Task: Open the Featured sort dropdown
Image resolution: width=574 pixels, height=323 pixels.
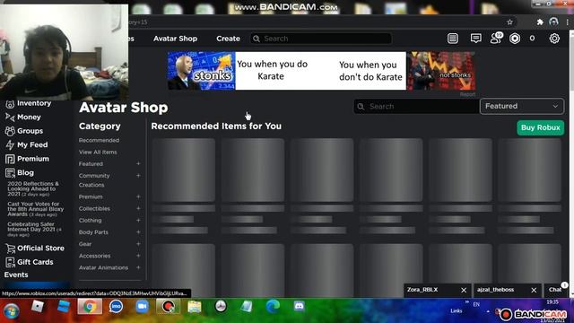Action: pos(522,106)
